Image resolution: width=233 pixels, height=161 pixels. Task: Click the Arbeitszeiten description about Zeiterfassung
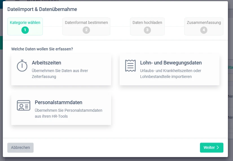point(60,73)
